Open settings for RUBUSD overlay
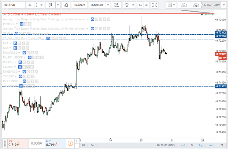The height and width of the screenshot is (149, 229). point(24,62)
